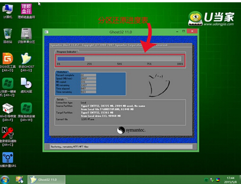Launch 手动GHOST (Alt+G) desktop icon
Viewport: 241px width, 184px height.
click(26, 62)
